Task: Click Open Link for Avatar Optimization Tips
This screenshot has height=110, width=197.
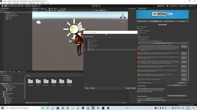Action: pyautogui.click(x=182, y=83)
